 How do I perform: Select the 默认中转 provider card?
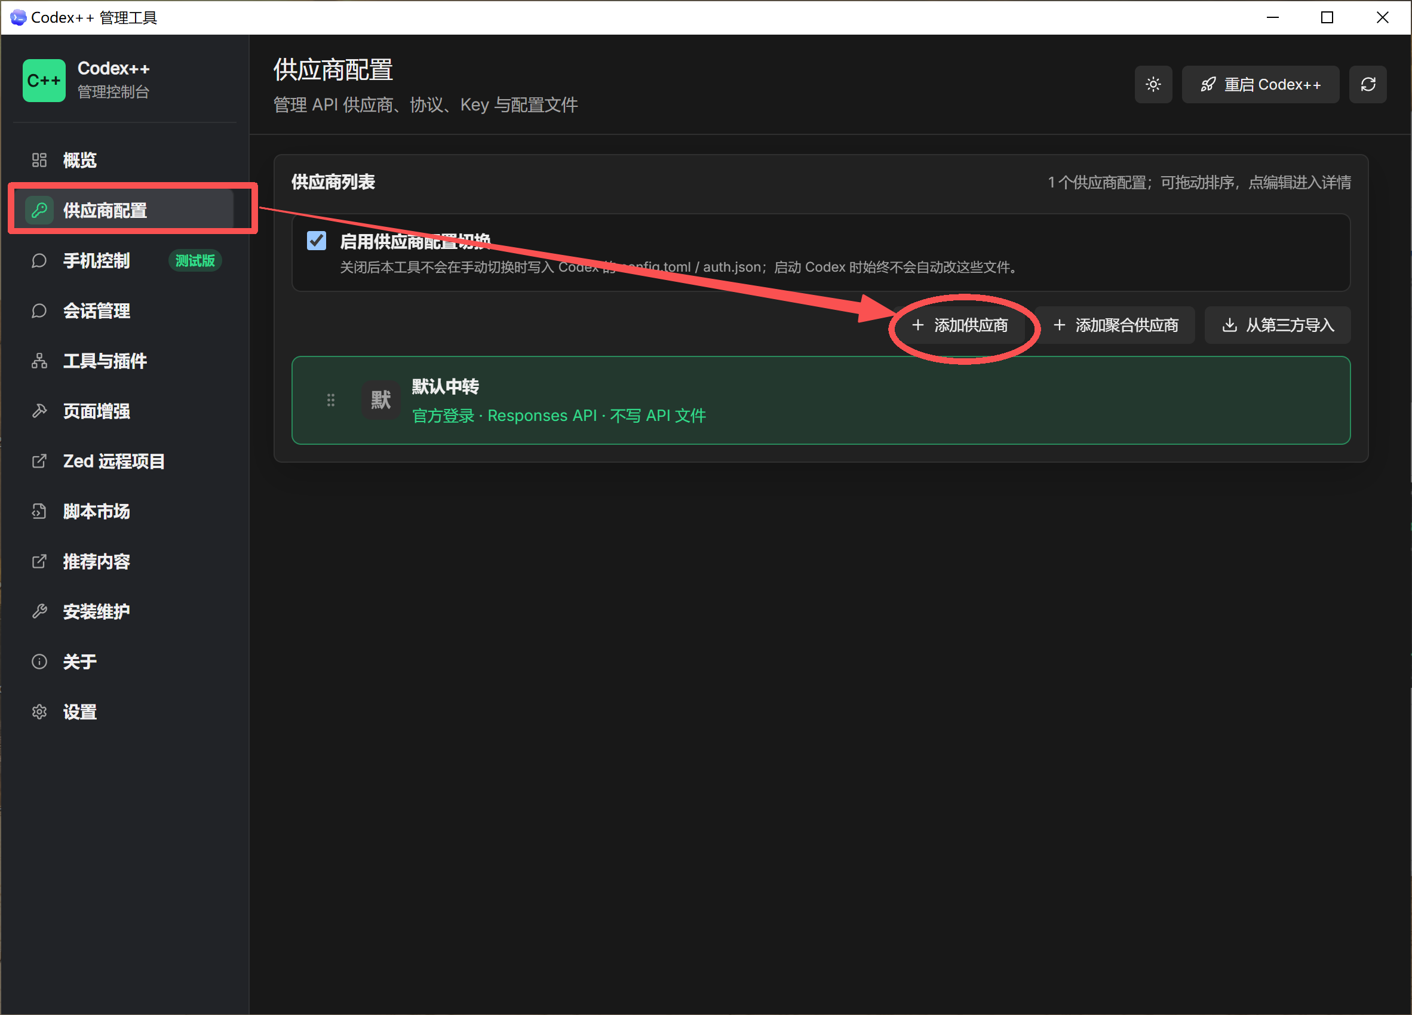point(821,400)
